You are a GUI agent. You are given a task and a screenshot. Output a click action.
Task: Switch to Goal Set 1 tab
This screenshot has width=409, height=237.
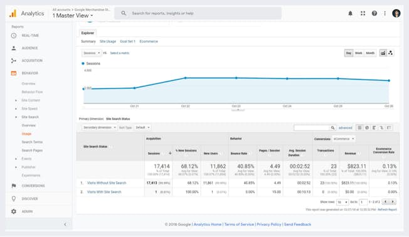(x=127, y=41)
